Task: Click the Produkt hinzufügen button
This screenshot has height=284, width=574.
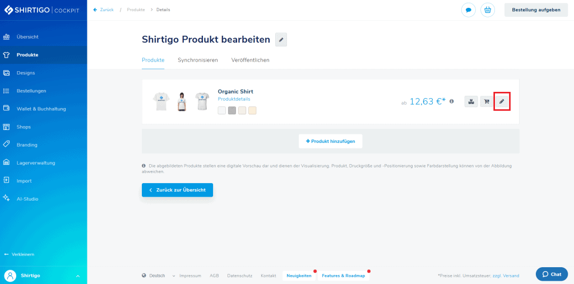Action: pyautogui.click(x=330, y=141)
